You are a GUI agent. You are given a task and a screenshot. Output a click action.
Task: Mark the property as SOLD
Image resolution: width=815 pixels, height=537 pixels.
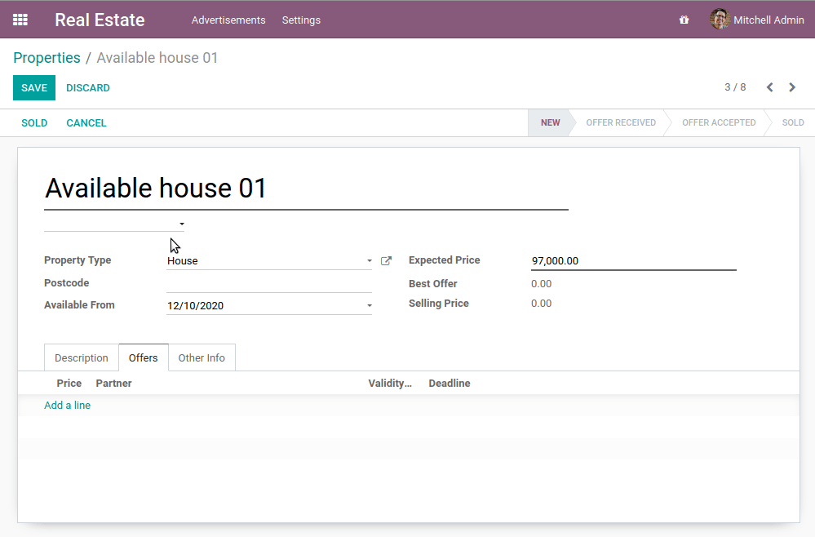34,122
